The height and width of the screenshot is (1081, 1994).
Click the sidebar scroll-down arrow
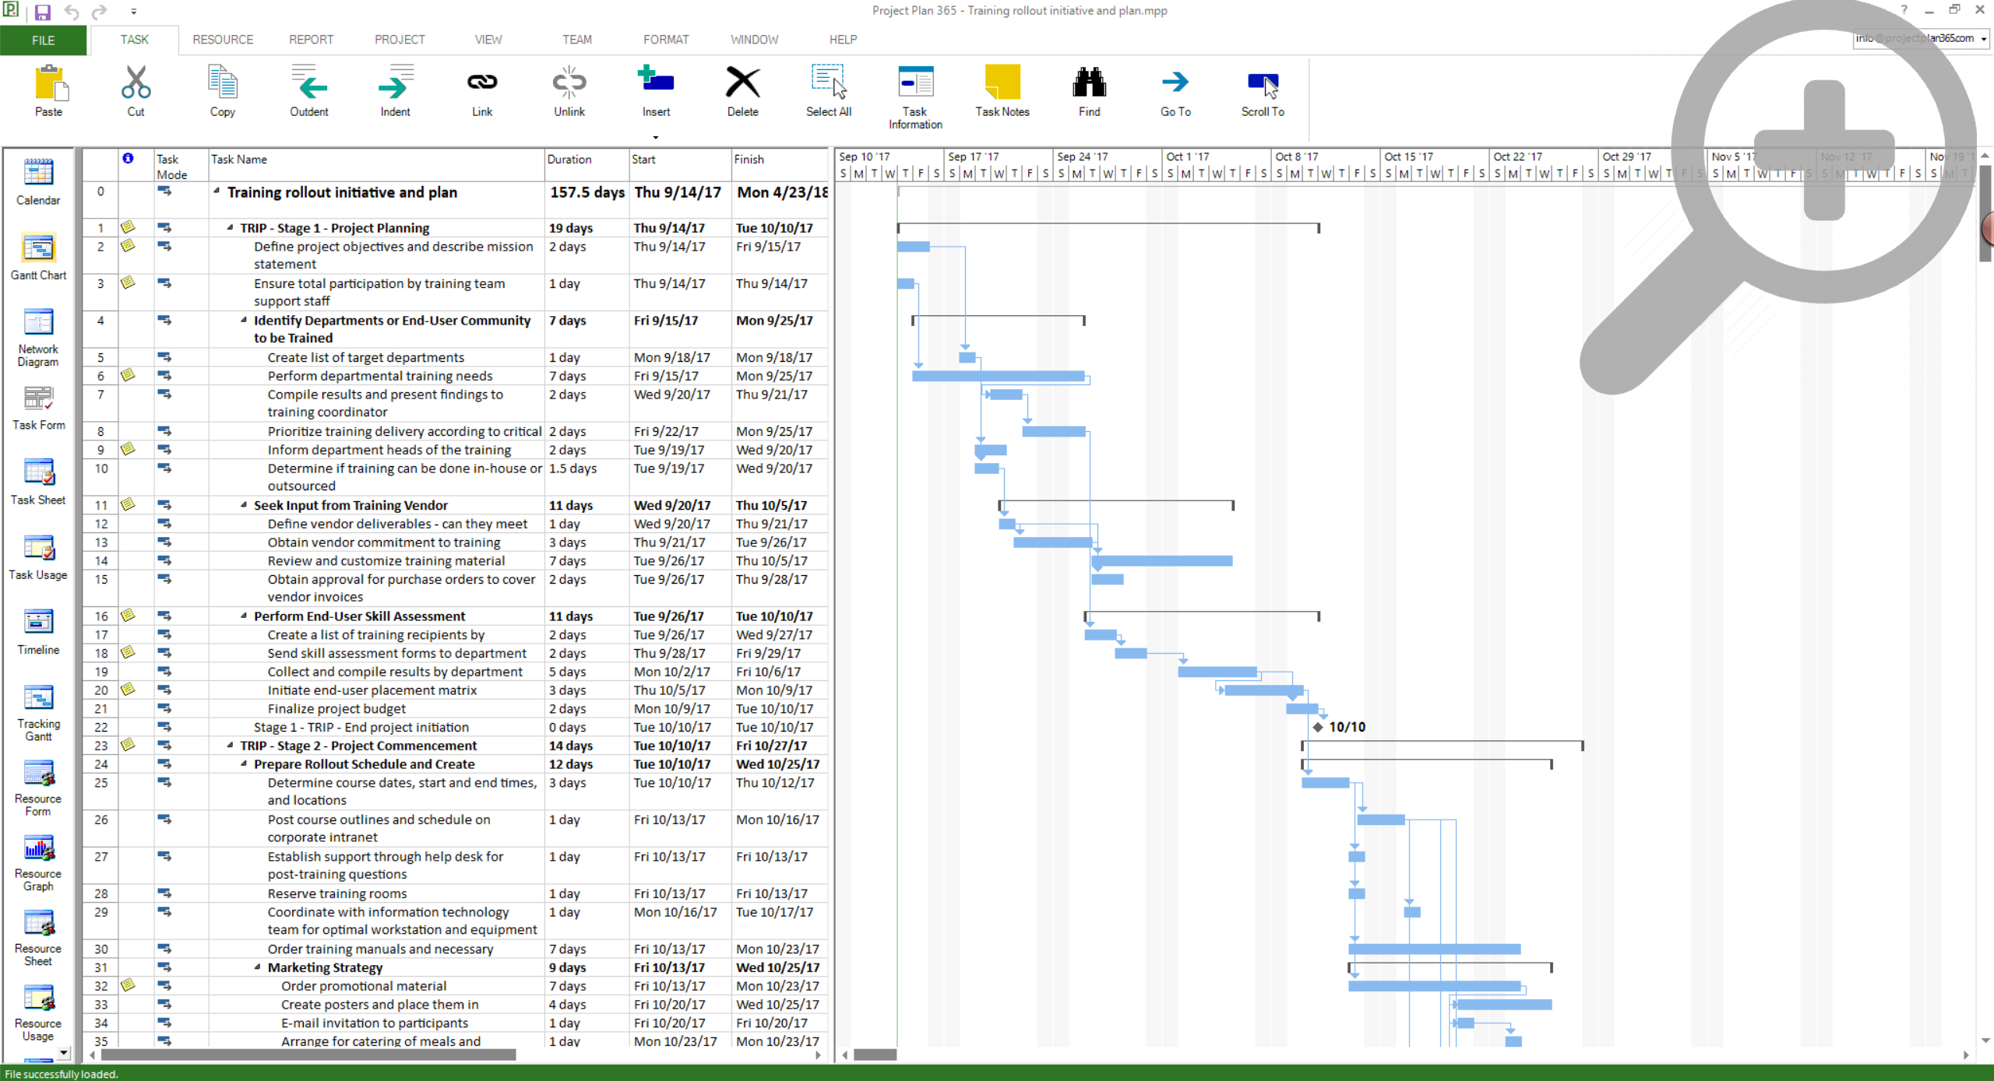point(64,1052)
